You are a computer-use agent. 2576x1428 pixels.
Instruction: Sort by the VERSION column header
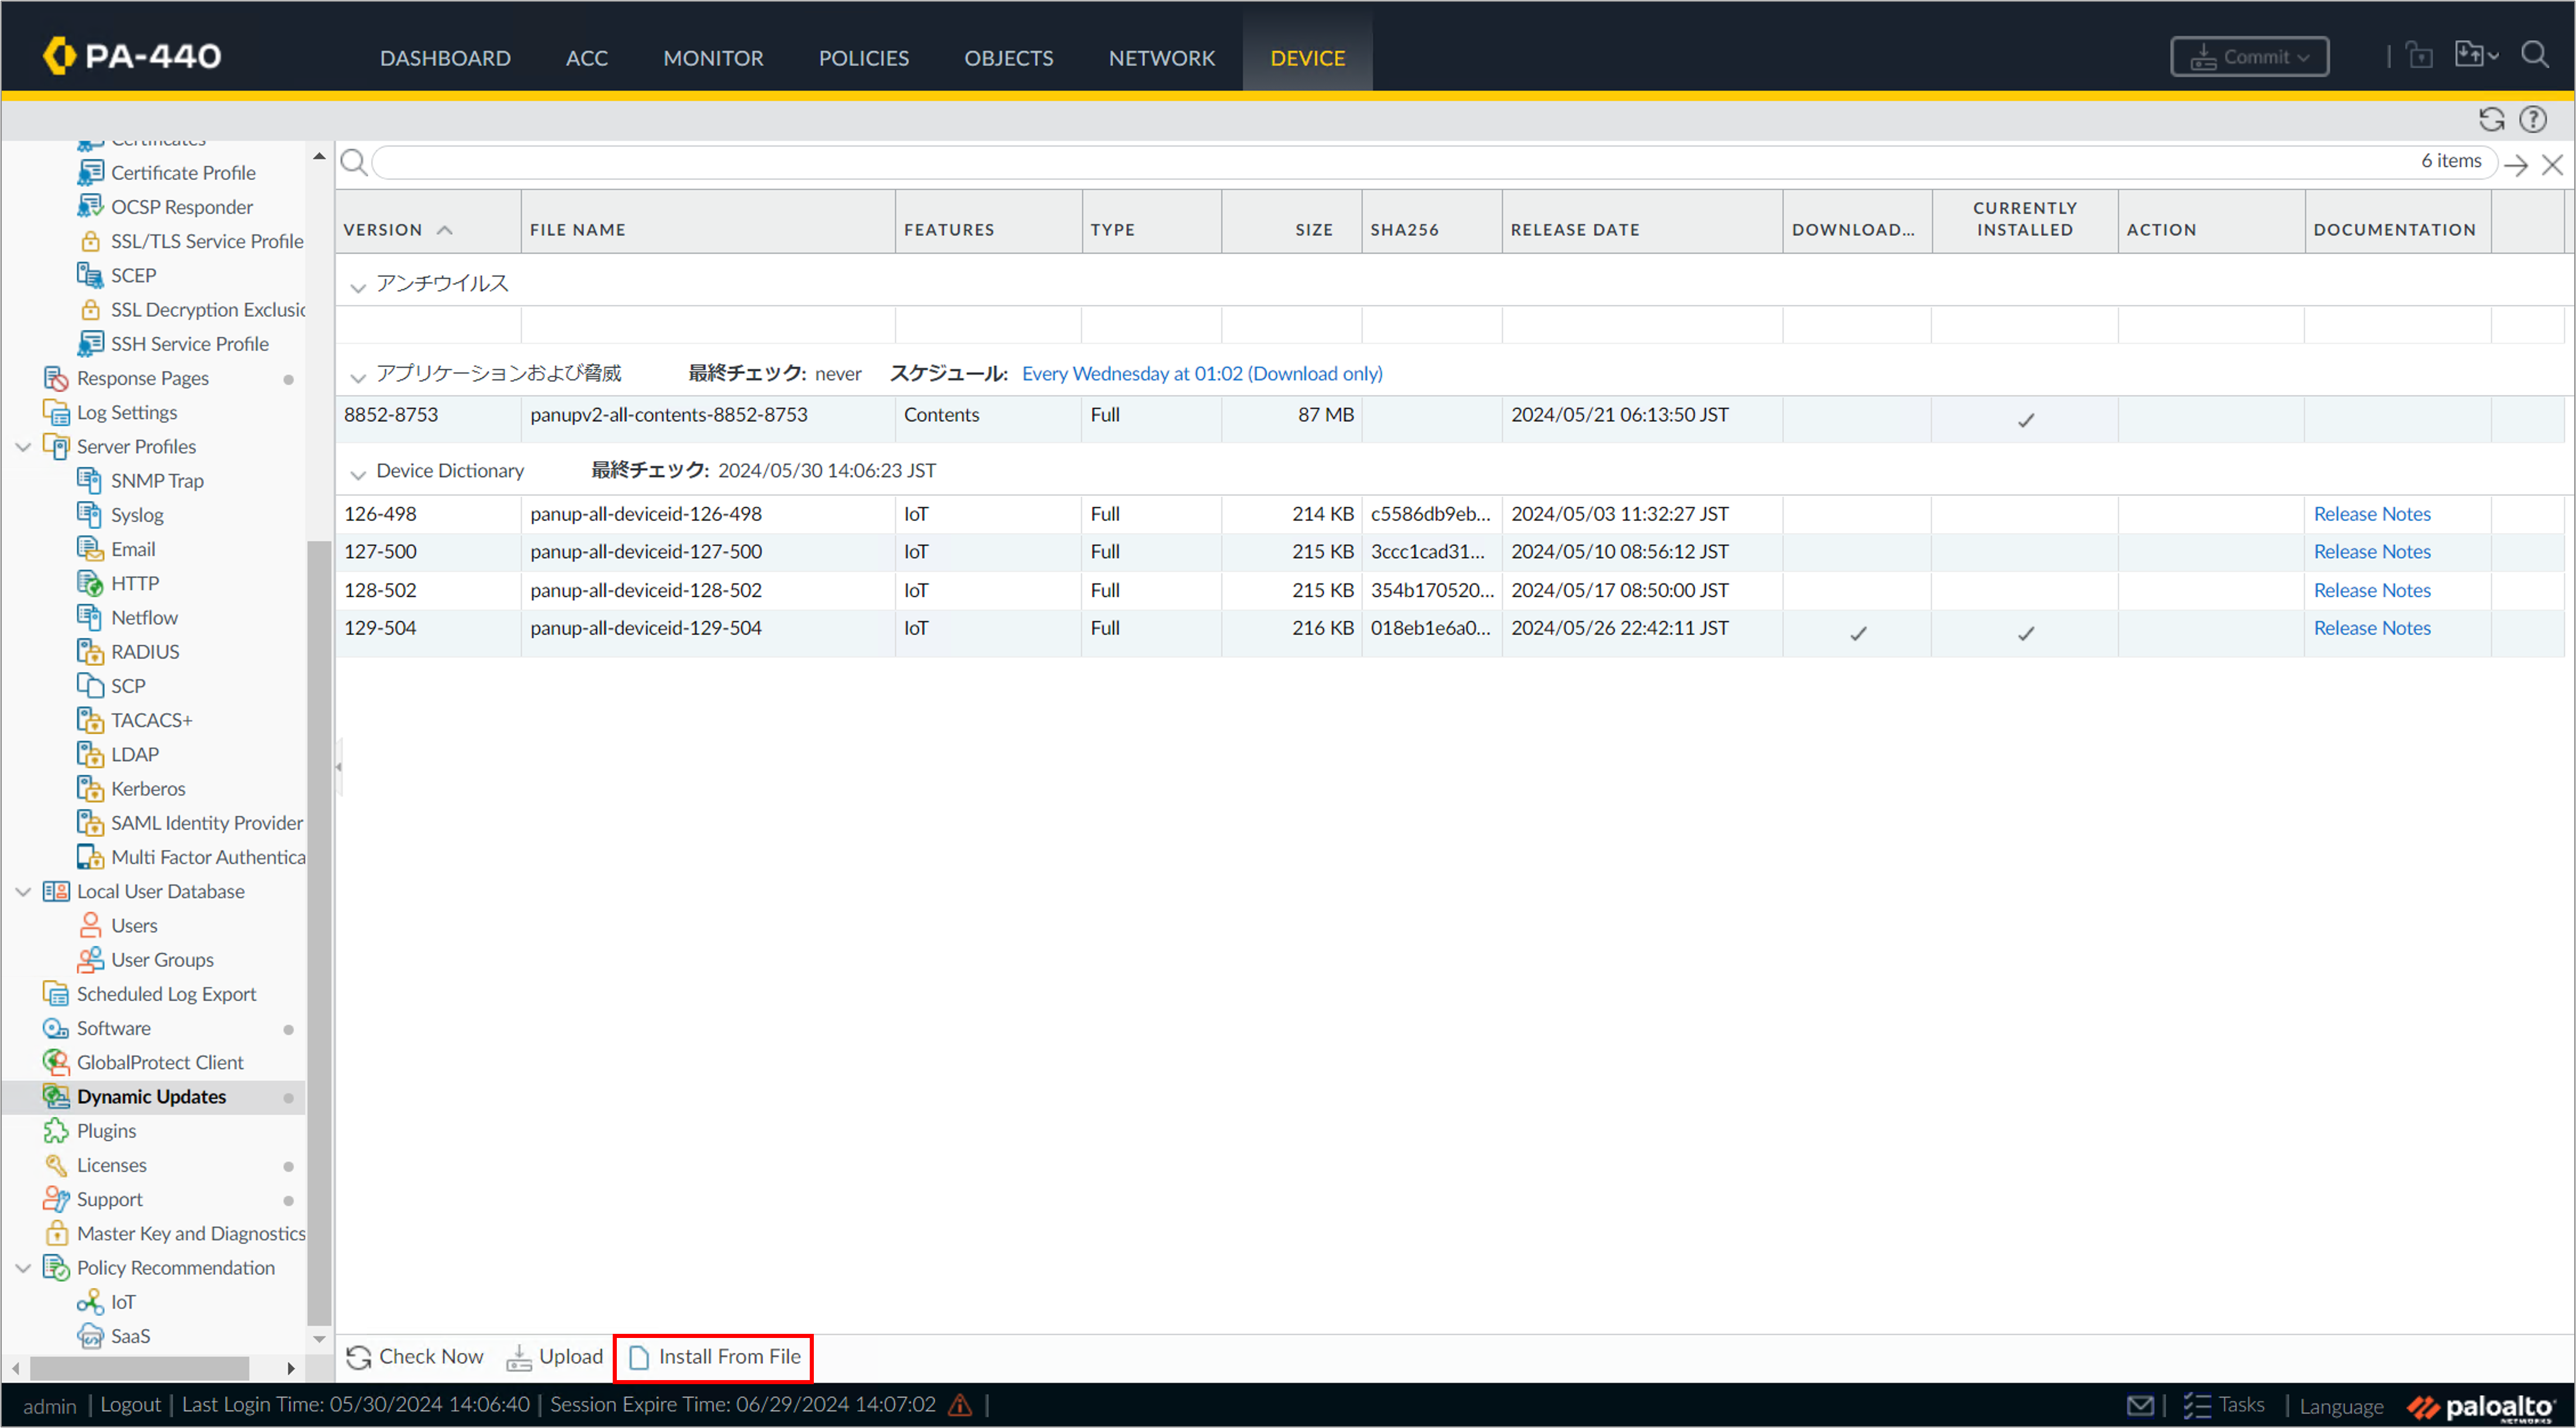[x=383, y=230]
